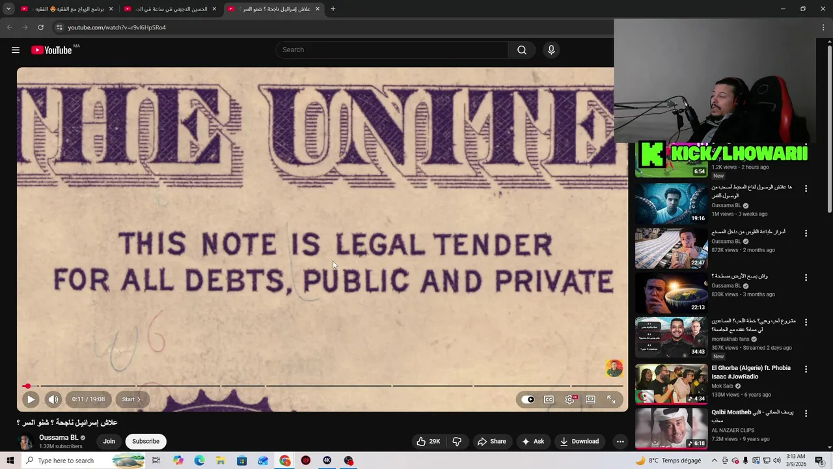
Task: Open a new browser tab
Action: pyautogui.click(x=333, y=9)
